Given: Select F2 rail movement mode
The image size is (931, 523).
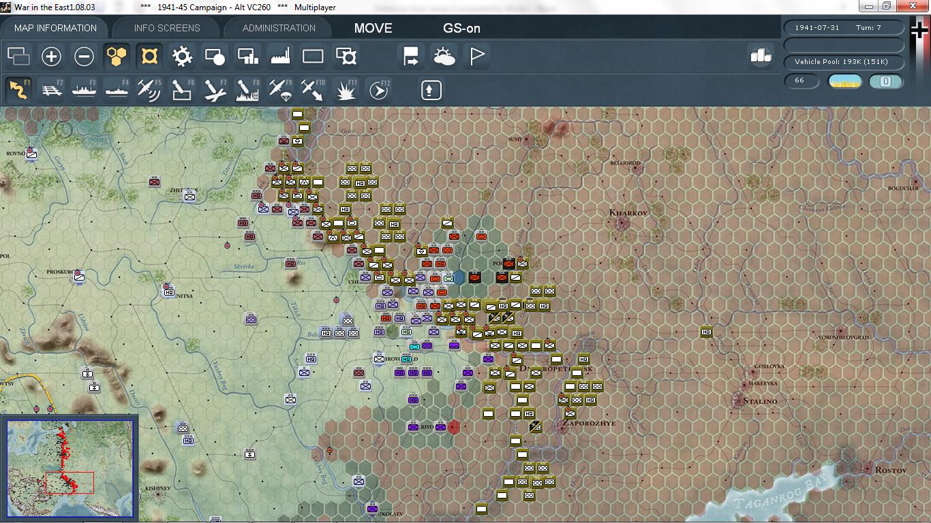Looking at the screenshot, I should 51,90.
